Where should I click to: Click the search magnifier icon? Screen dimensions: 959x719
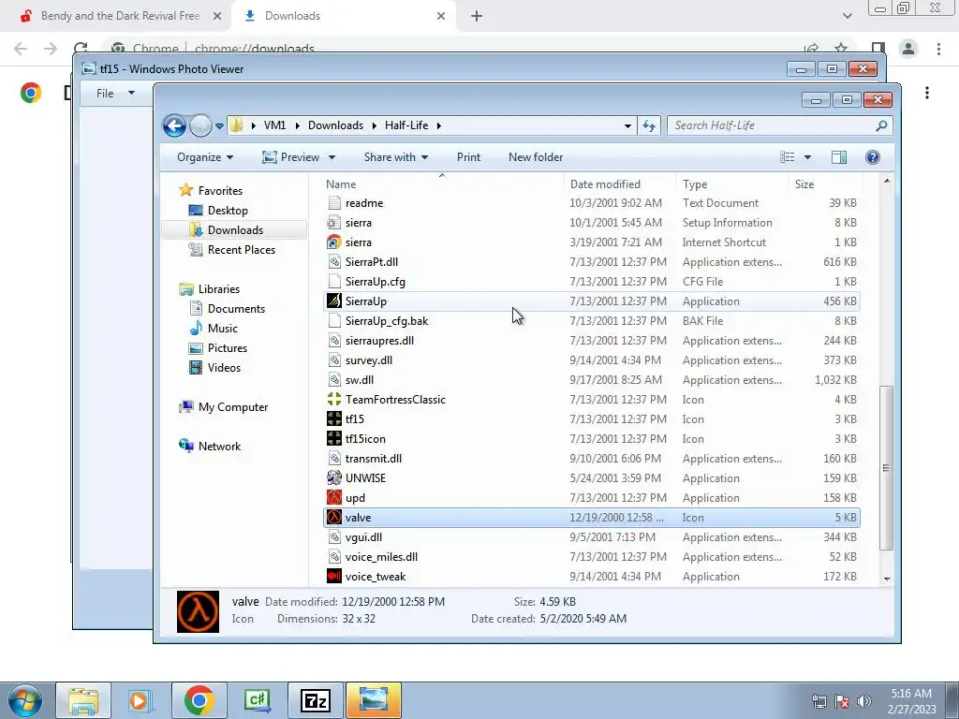pyautogui.click(x=881, y=125)
